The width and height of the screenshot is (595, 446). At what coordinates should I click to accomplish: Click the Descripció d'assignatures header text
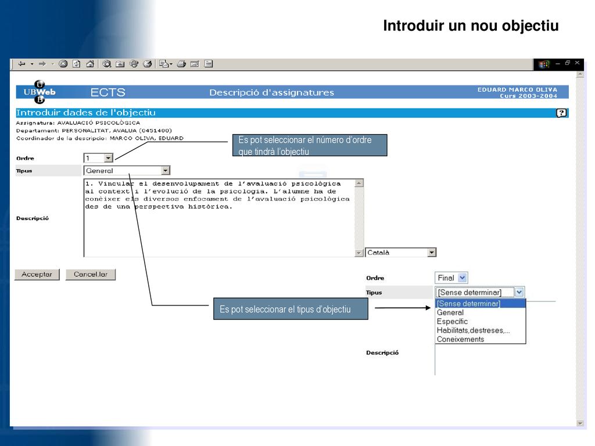pos(272,92)
